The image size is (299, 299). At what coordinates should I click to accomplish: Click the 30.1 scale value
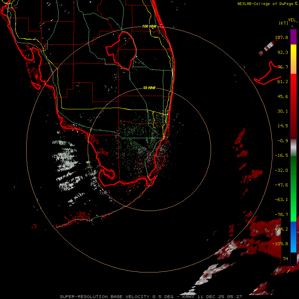coord(283,111)
